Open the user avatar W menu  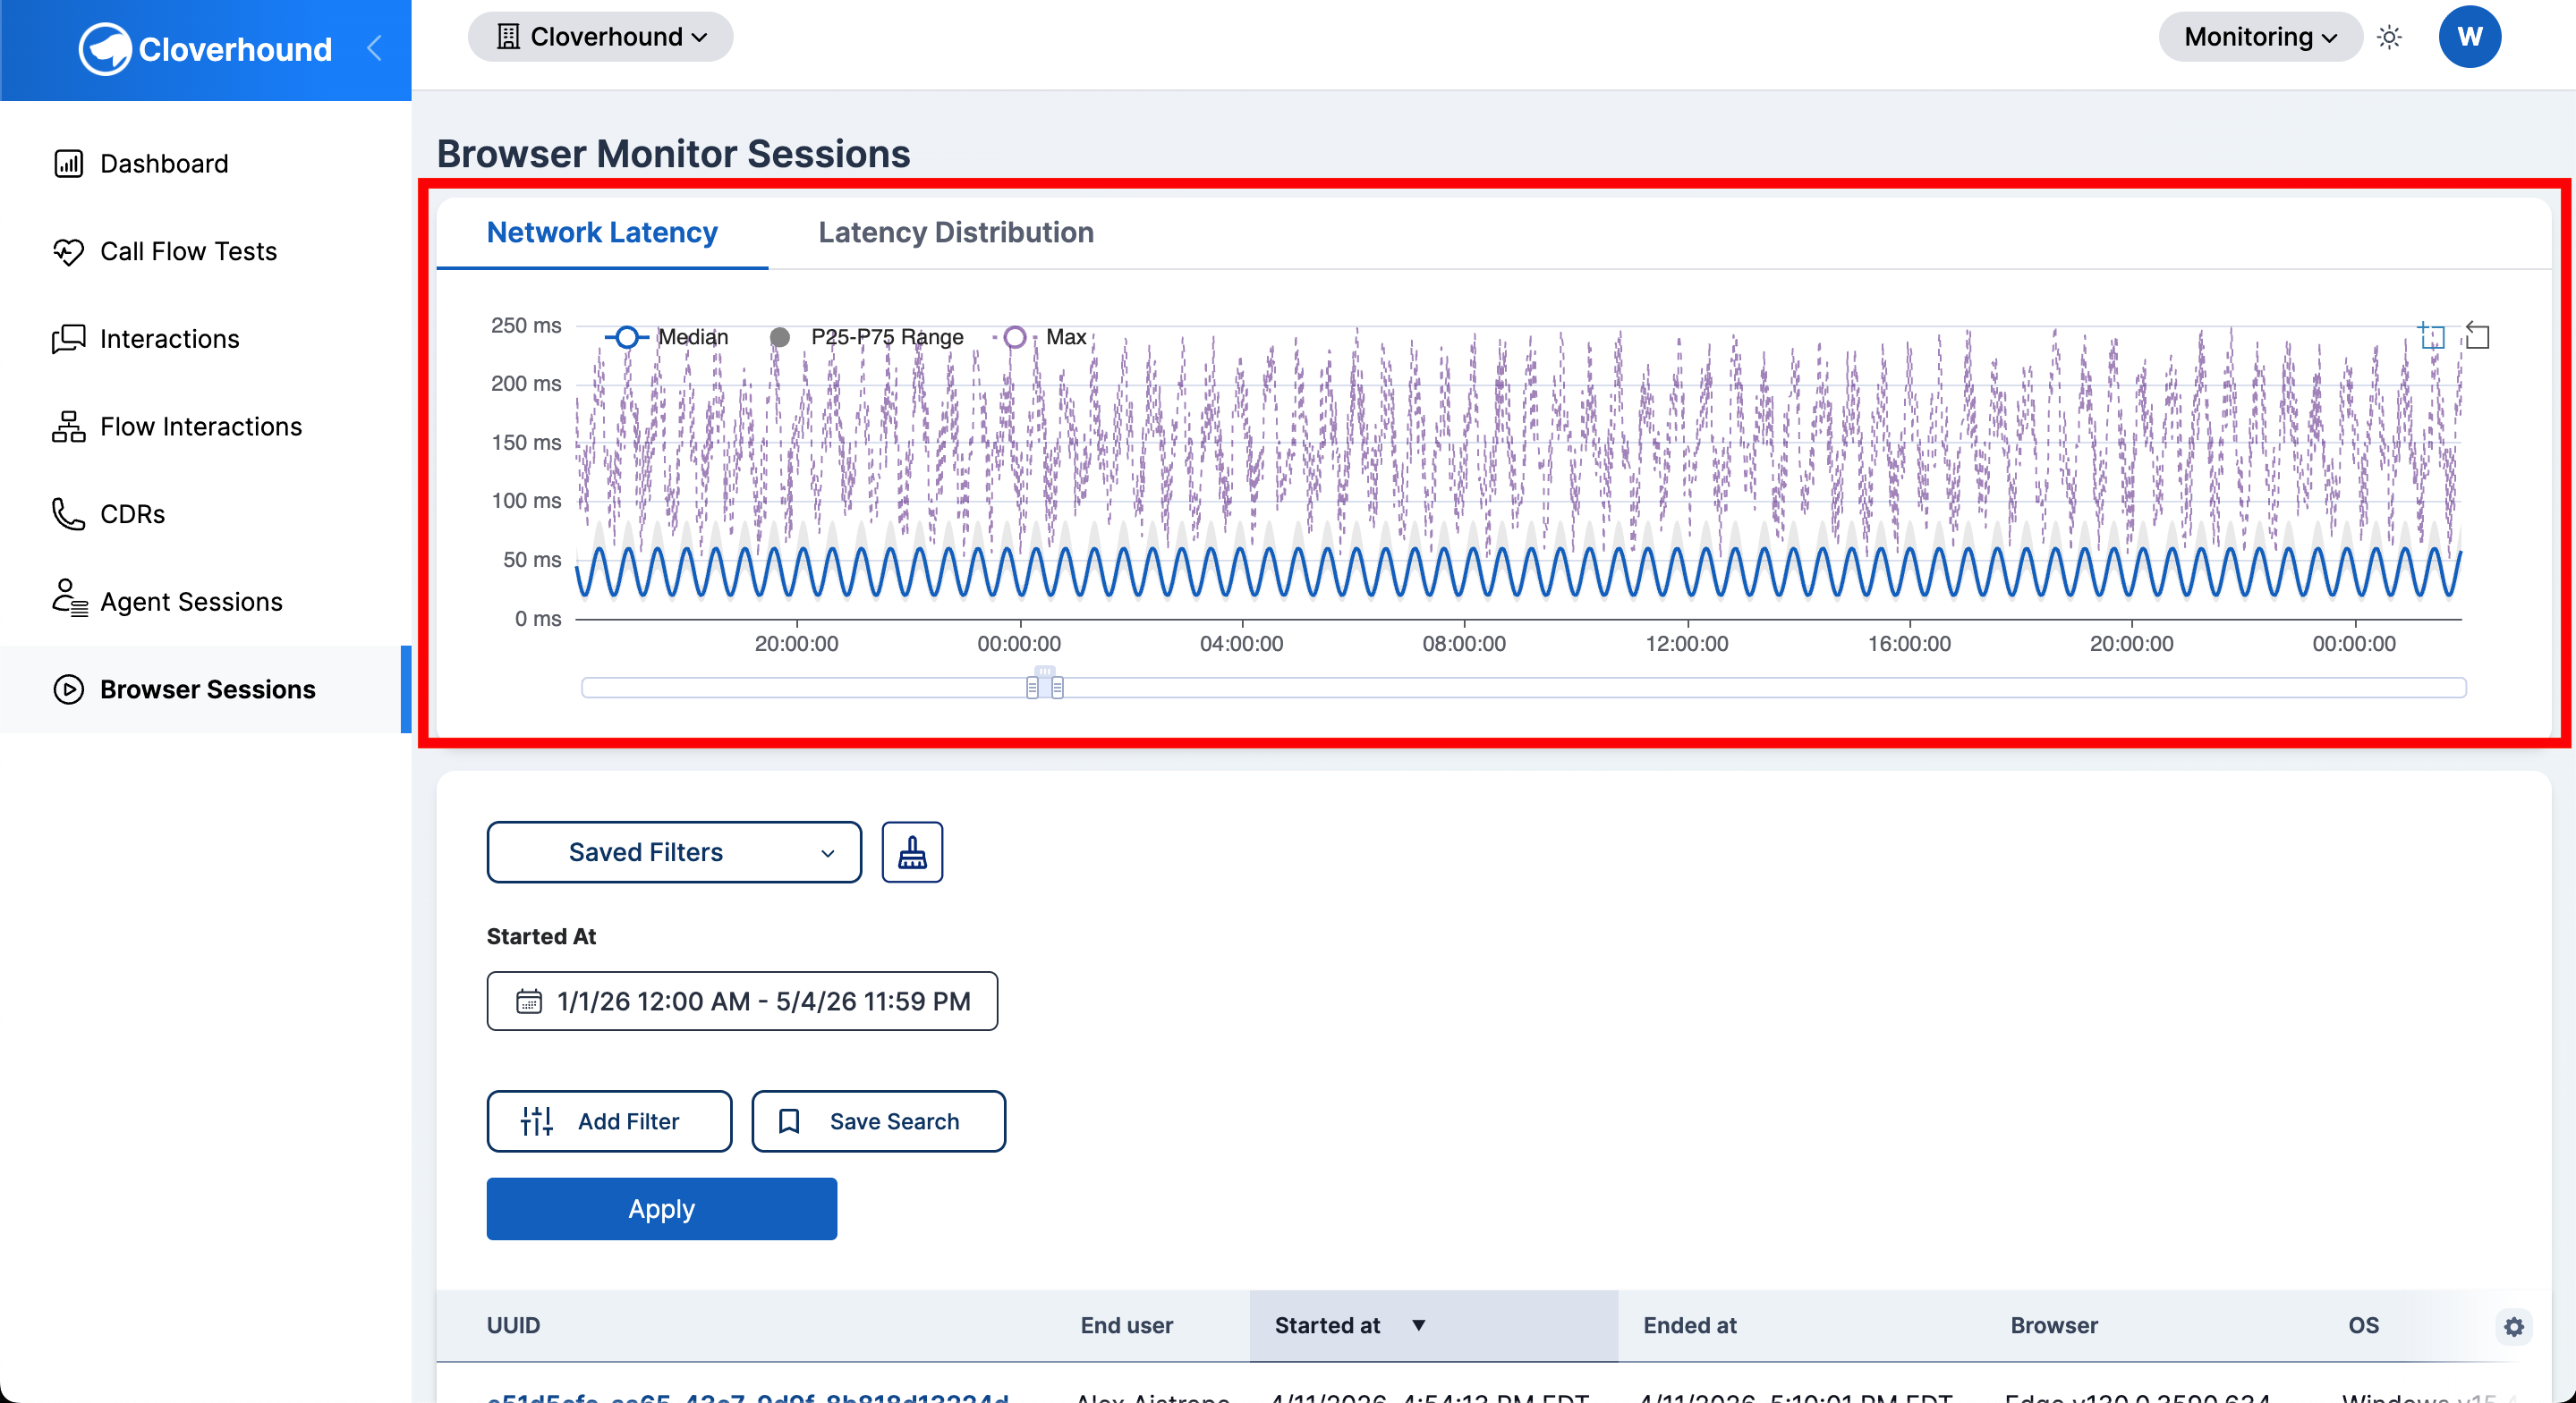tap(2469, 37)
